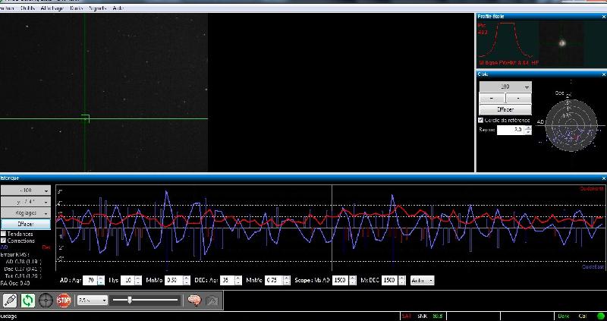This screenshot has width=607, height=321.
Task: Click the right zoom button in Cible panel
Action: pyautogui.click(x=519, y=98)
